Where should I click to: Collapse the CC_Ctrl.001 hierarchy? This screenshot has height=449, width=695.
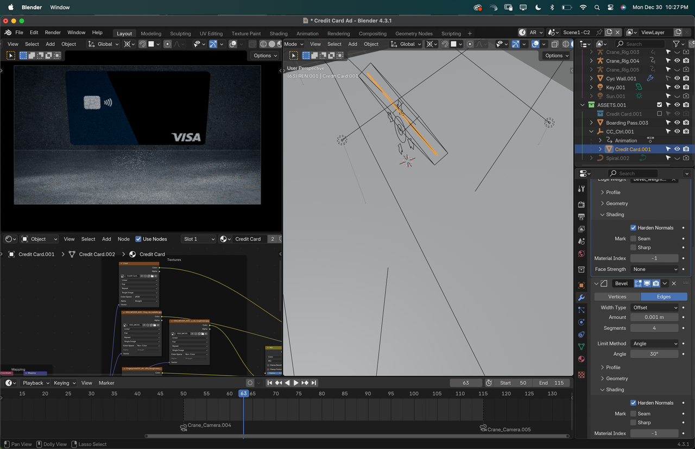point(591,131)
